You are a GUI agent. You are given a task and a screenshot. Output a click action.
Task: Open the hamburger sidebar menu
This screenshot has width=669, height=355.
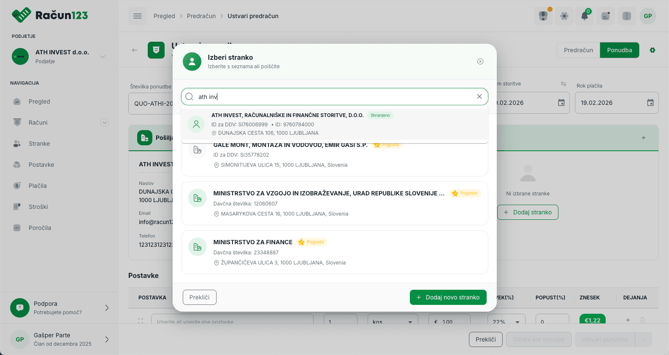(137, 16)
